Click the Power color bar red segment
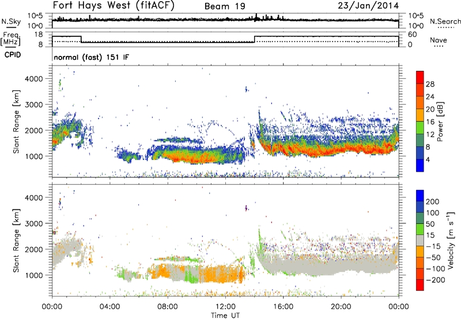Viewport: 461px width, 319px height. (420, 76)
